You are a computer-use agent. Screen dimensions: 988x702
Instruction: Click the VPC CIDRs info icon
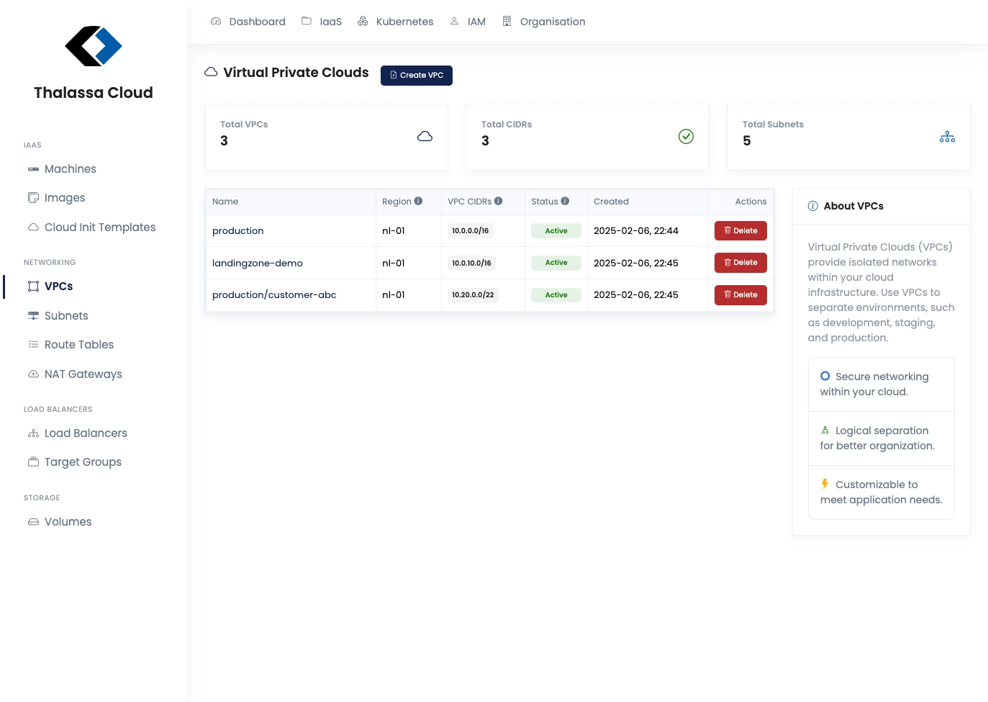pyautogui.click(x=498, y=202)
